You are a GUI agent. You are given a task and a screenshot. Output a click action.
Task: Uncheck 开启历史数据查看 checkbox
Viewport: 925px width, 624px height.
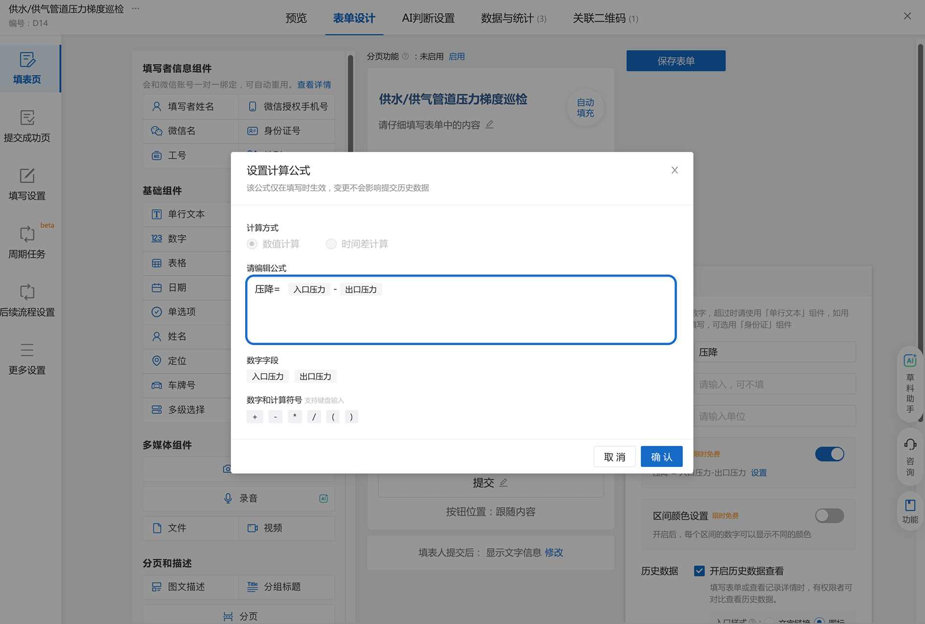tap(699, 571)
